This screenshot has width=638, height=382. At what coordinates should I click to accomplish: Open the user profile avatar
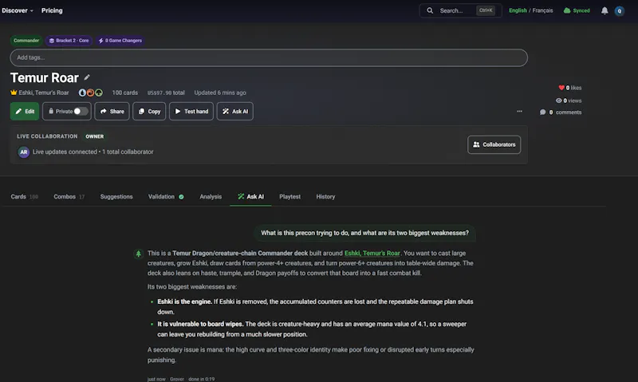[x=620, y=11]
